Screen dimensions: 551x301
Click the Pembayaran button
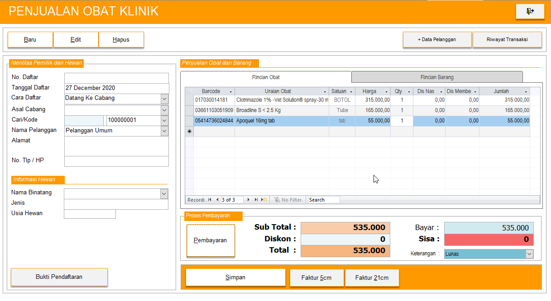pyautogui.click(x=211, y=240)
